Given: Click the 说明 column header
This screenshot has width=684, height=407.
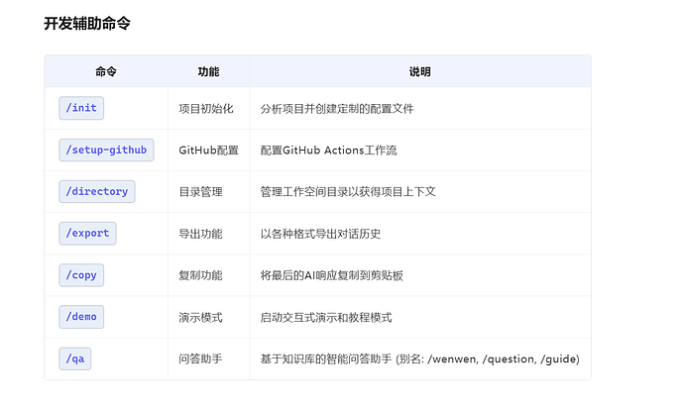Looking at the screenshot, I should pyautogui.click(x=419, y=72).
